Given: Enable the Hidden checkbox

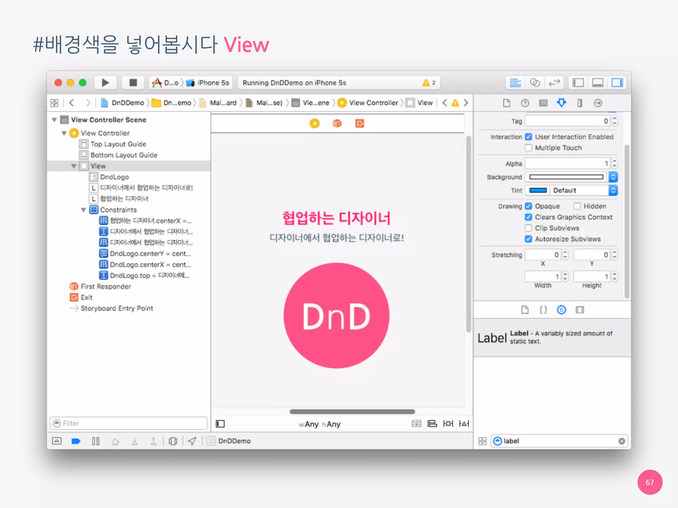Looking at the screenshot, I should 577,206.
